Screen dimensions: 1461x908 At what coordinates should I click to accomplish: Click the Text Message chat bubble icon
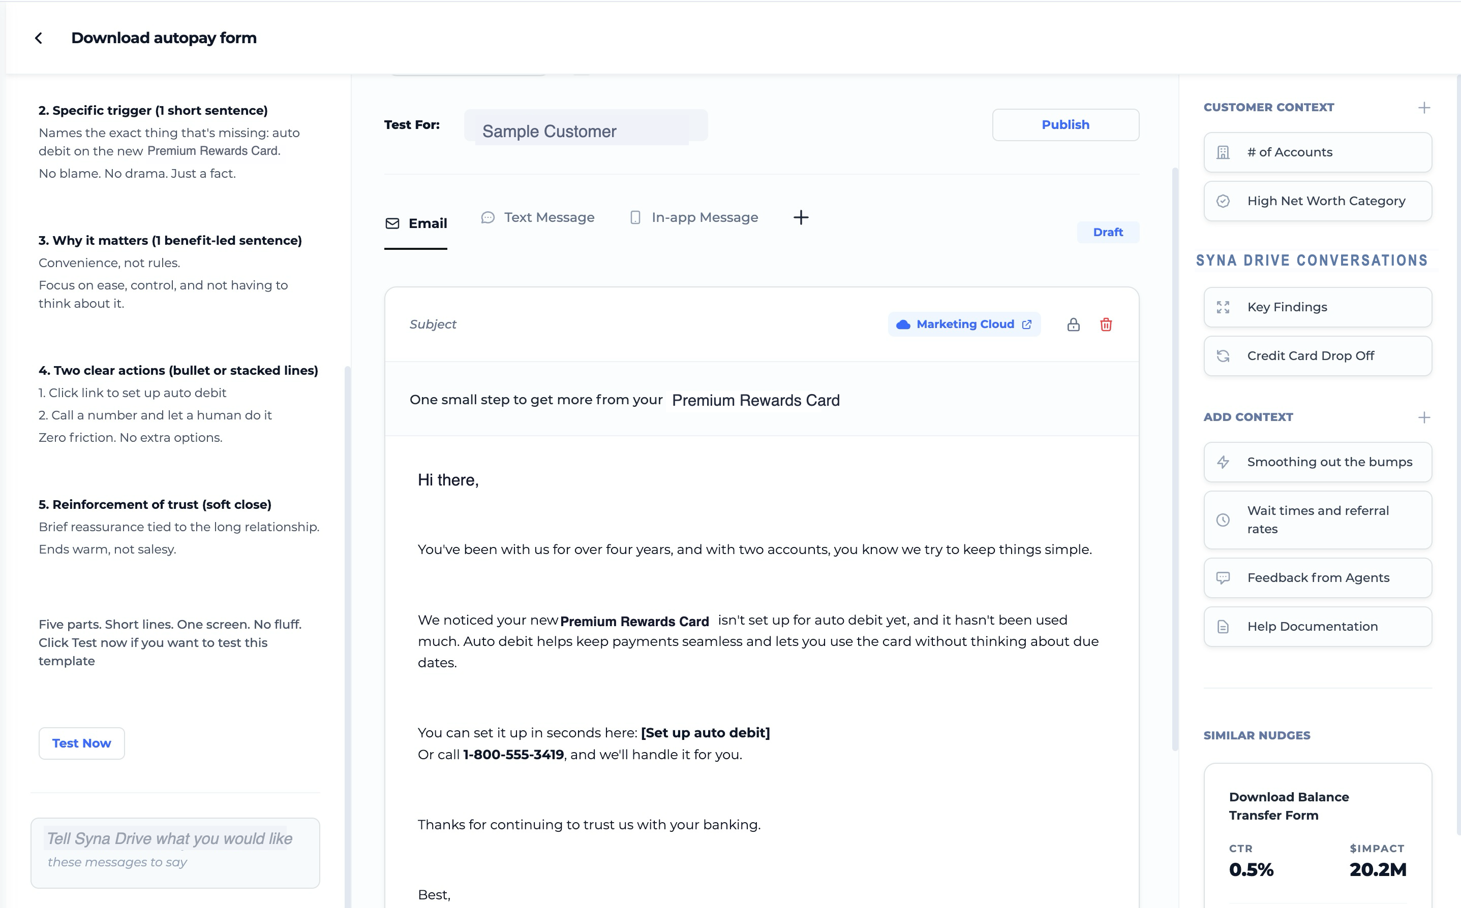(488, 217)
